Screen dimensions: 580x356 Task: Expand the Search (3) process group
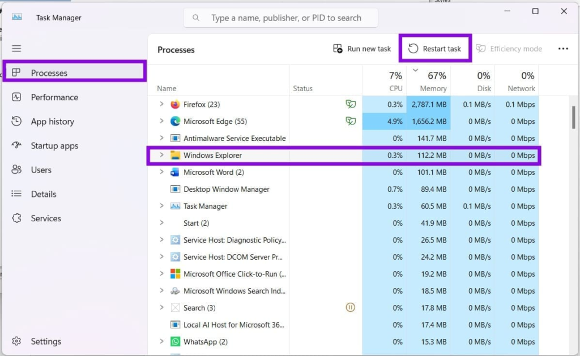[x=161, y=307]
